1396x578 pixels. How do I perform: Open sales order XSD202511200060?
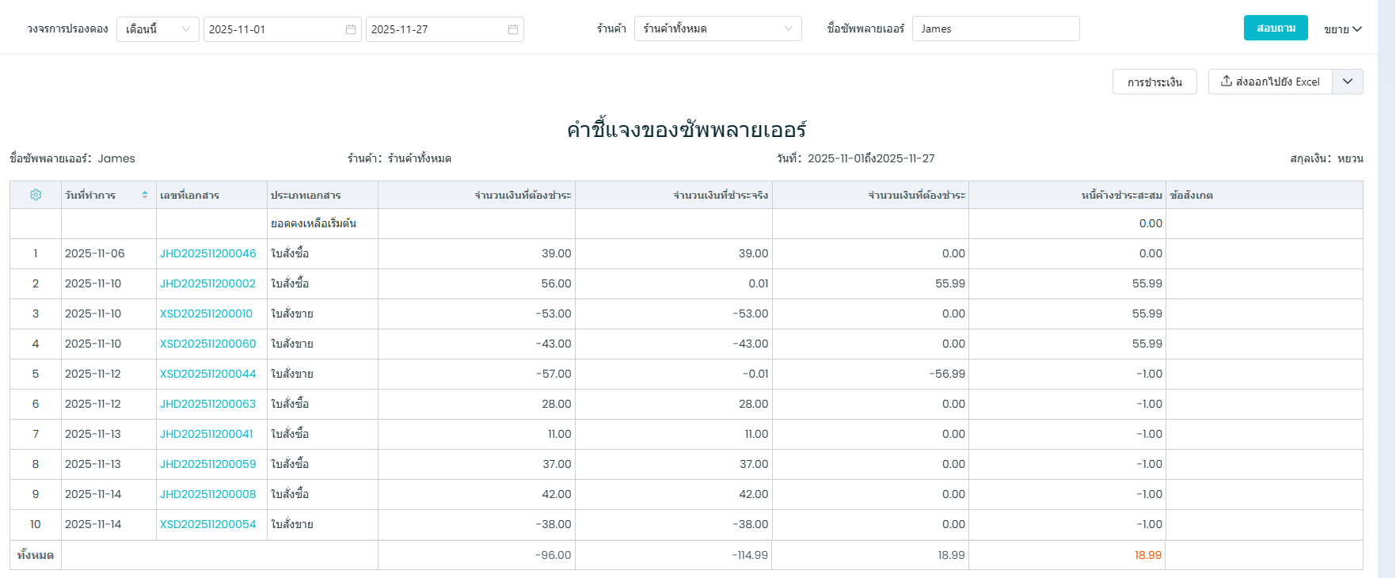208,344
